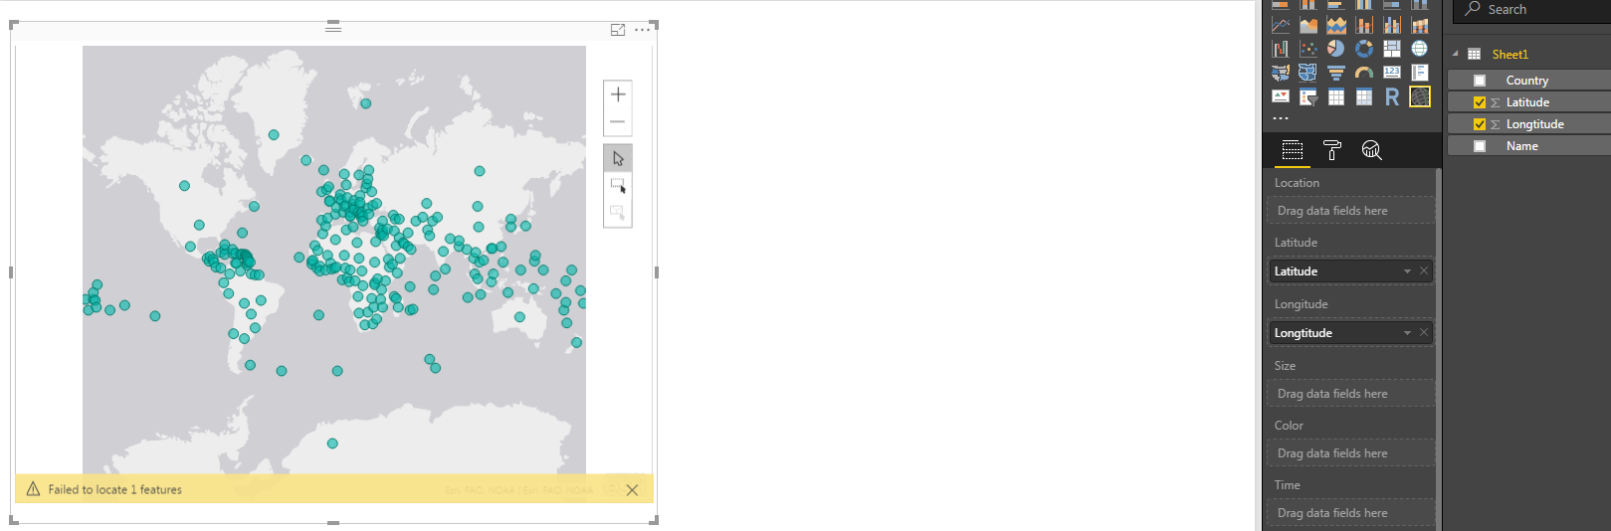1611x531 pixels.
Task: Select the Card visualization showing 123
Action: (1392, 73)
